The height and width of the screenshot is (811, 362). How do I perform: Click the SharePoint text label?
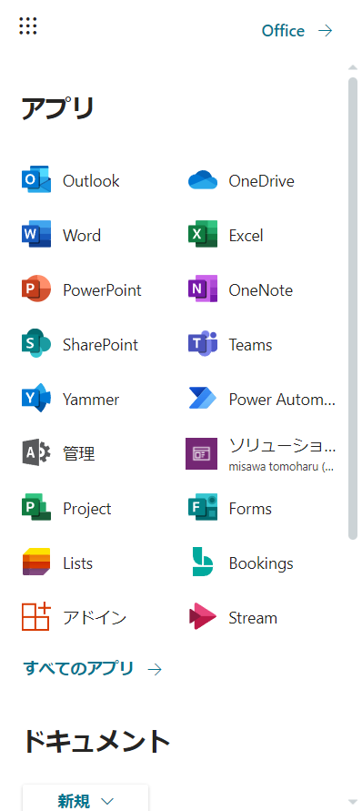(100, 345)
